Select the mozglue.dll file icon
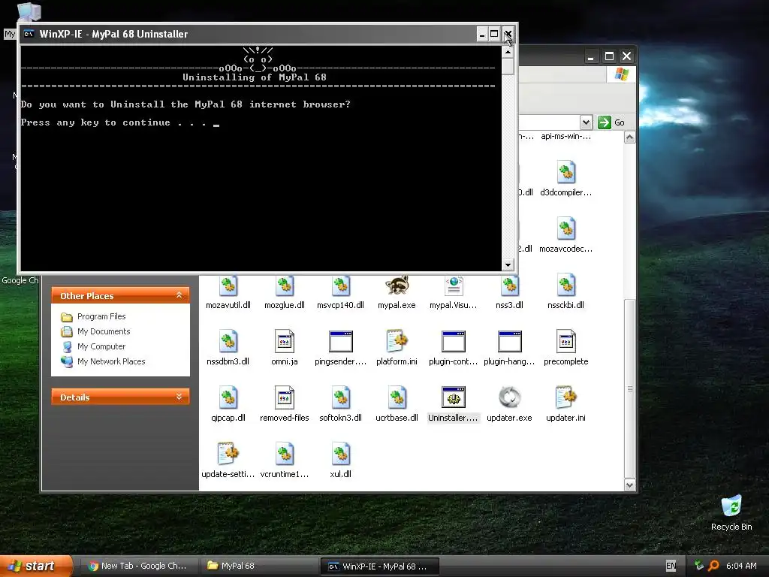 (285, 286)
